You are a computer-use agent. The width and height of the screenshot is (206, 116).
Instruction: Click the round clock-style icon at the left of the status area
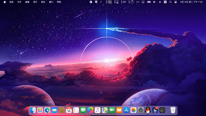coord(91,2)
